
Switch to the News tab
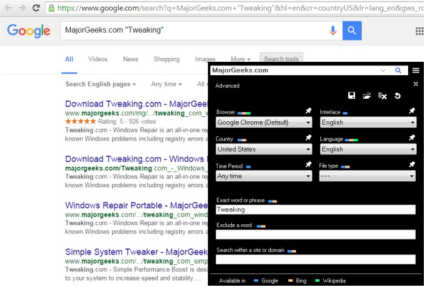pyautogui.click(x=131, y=59)
